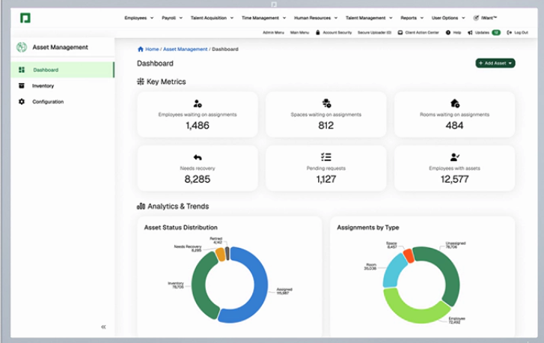Select Dashboard in the sidebar
Image resolution: width=544 pixels, height=343 pixels.
pos(62,70)
